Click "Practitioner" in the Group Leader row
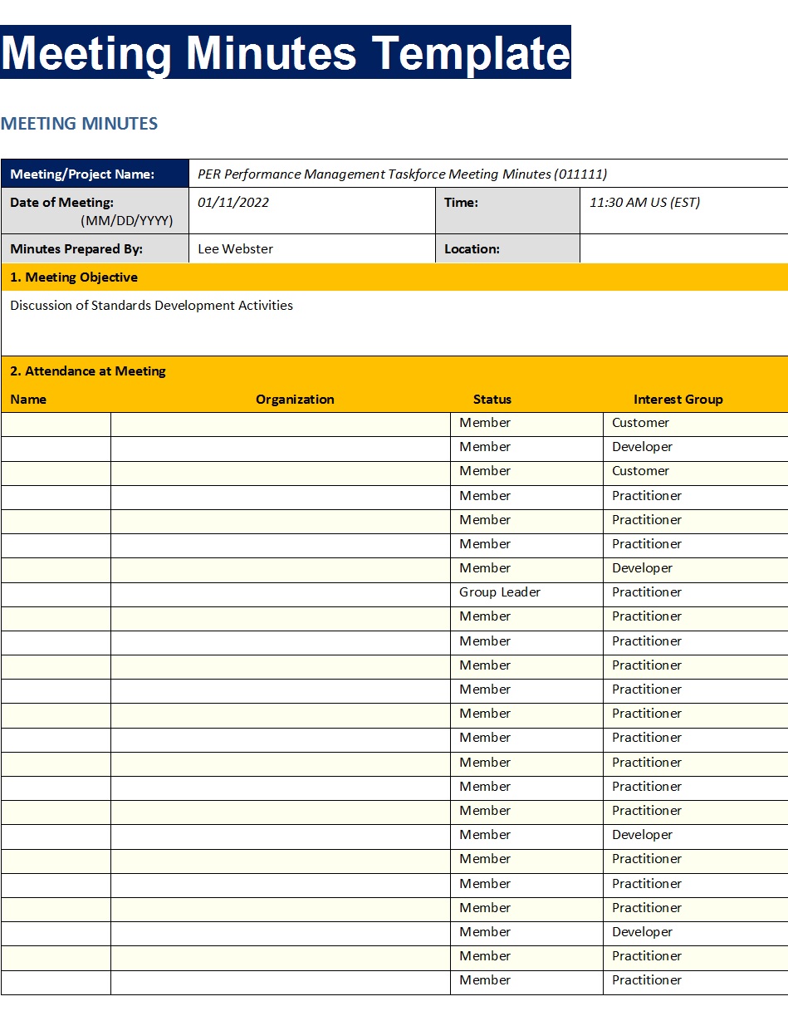 pos(647,592)
